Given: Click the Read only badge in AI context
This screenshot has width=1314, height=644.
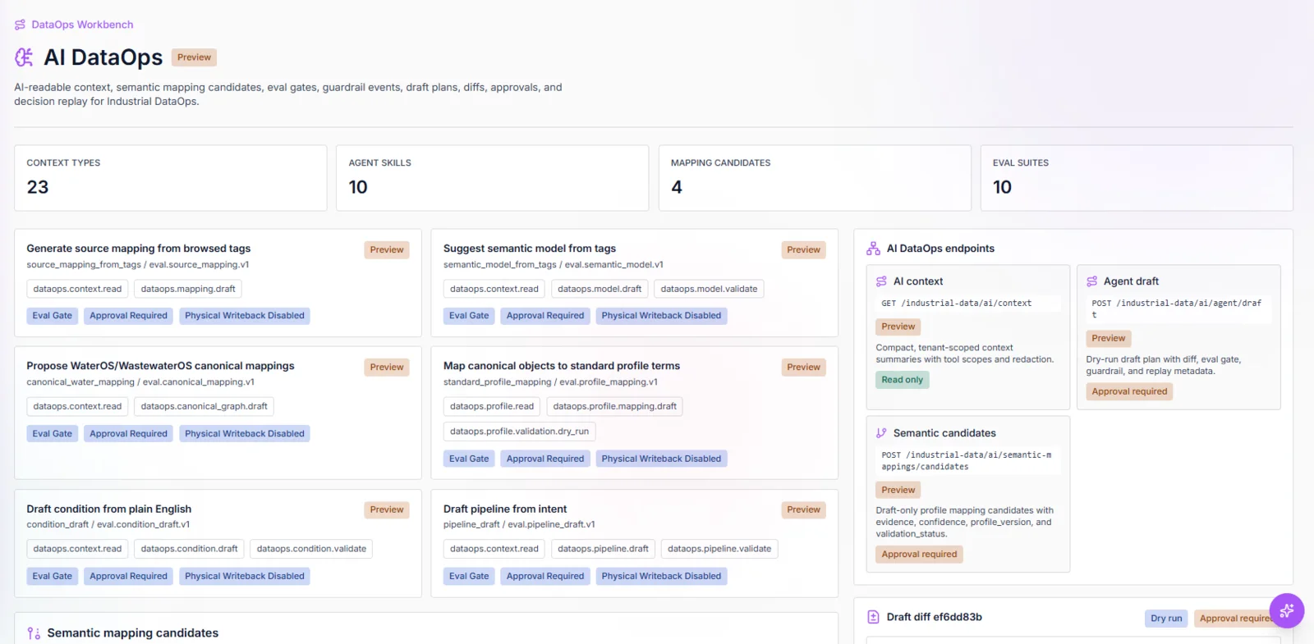Looking at the screenshot, I should coord(902,380).
